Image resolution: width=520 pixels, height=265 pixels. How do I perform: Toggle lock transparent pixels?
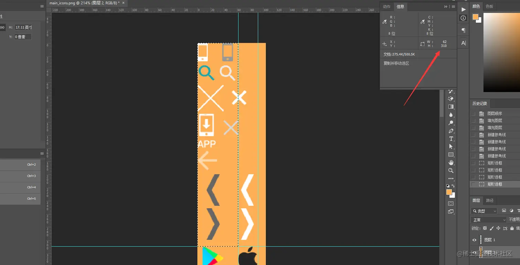tap(485, 228)
